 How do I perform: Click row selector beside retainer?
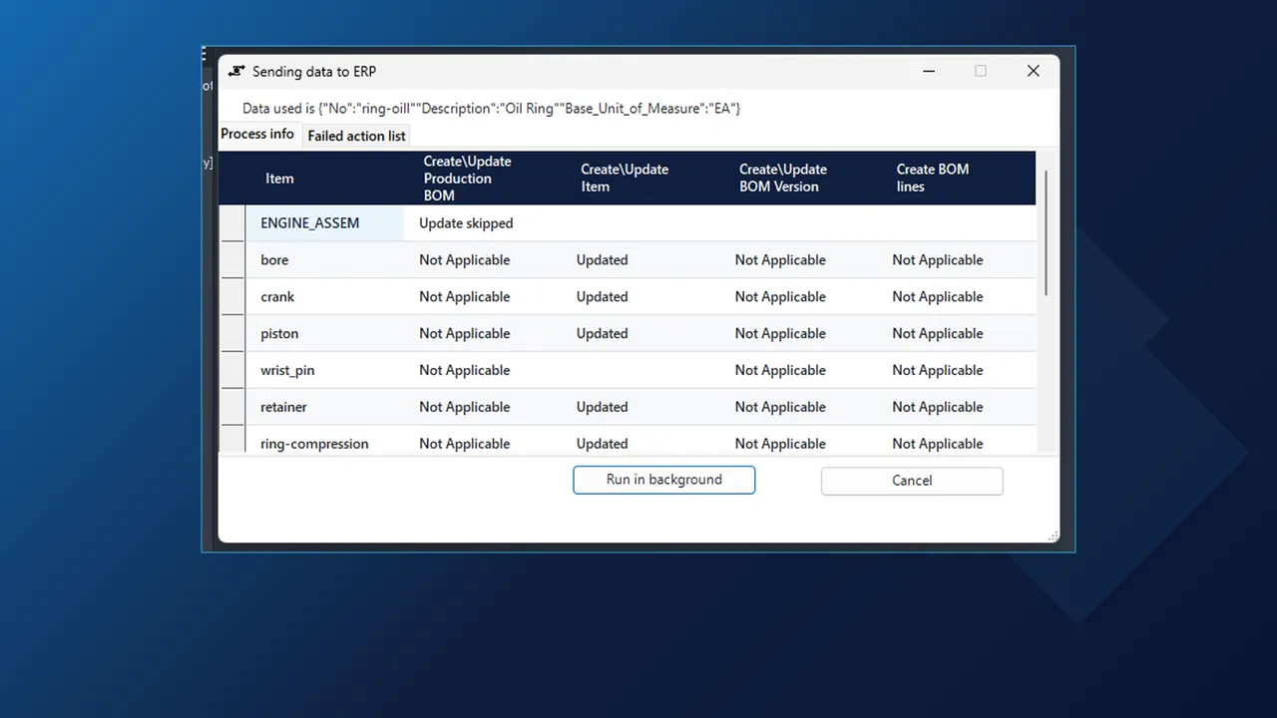(x=231, y=407)
